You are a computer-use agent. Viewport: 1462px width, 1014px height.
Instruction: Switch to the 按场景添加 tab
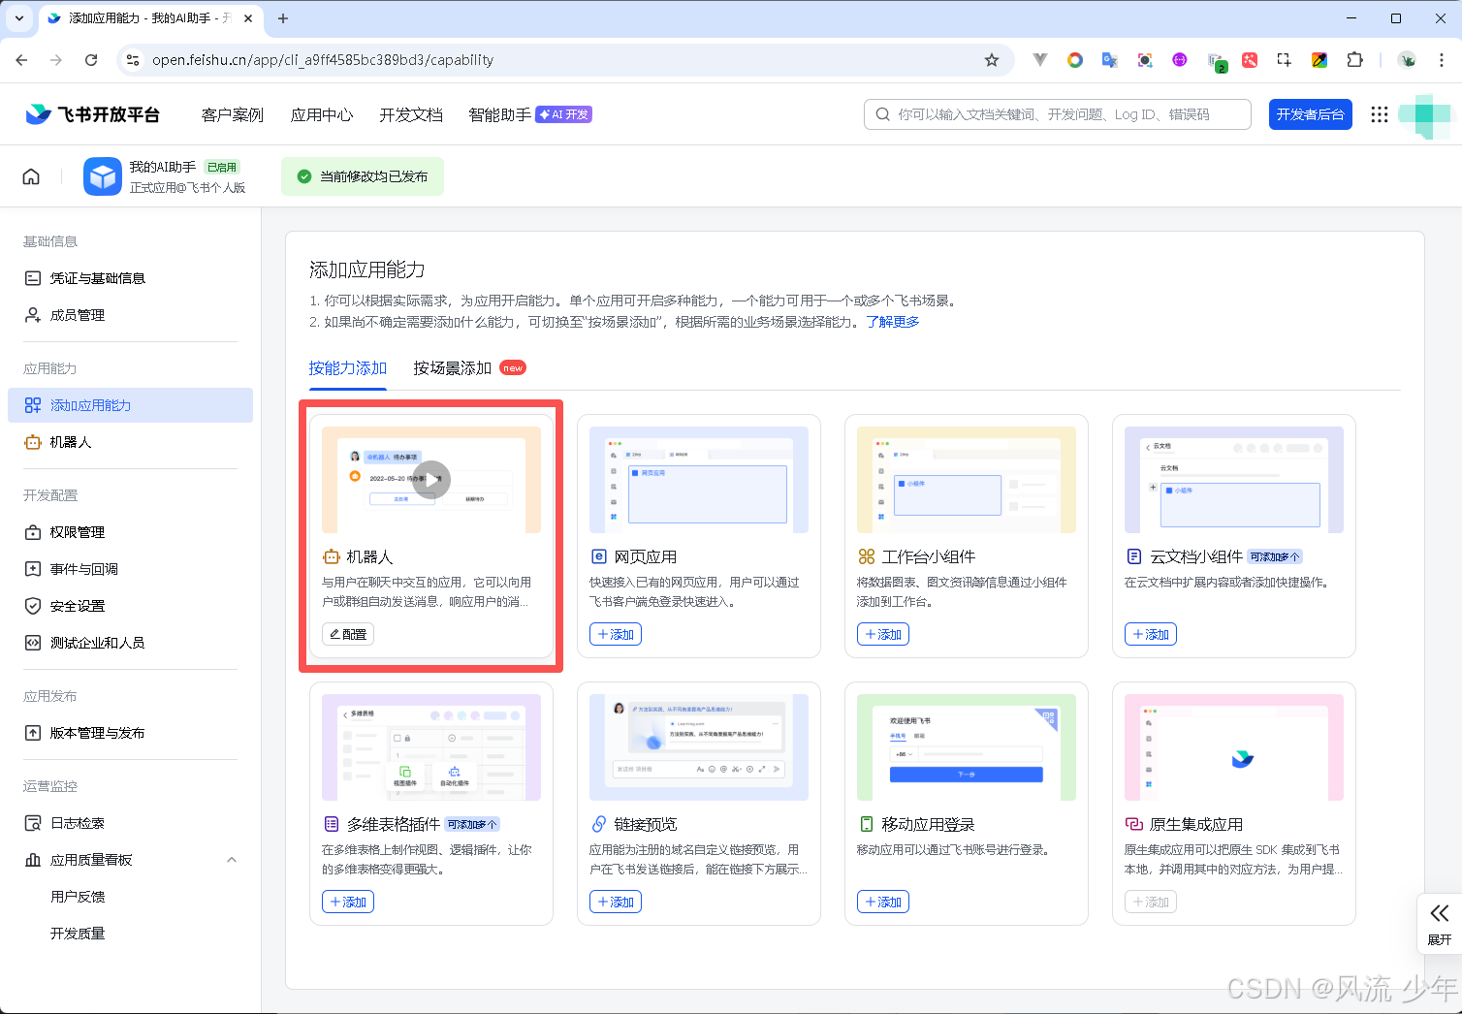(453, 368)
